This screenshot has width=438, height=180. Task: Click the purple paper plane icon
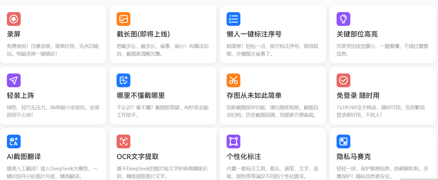pos(14,80)
